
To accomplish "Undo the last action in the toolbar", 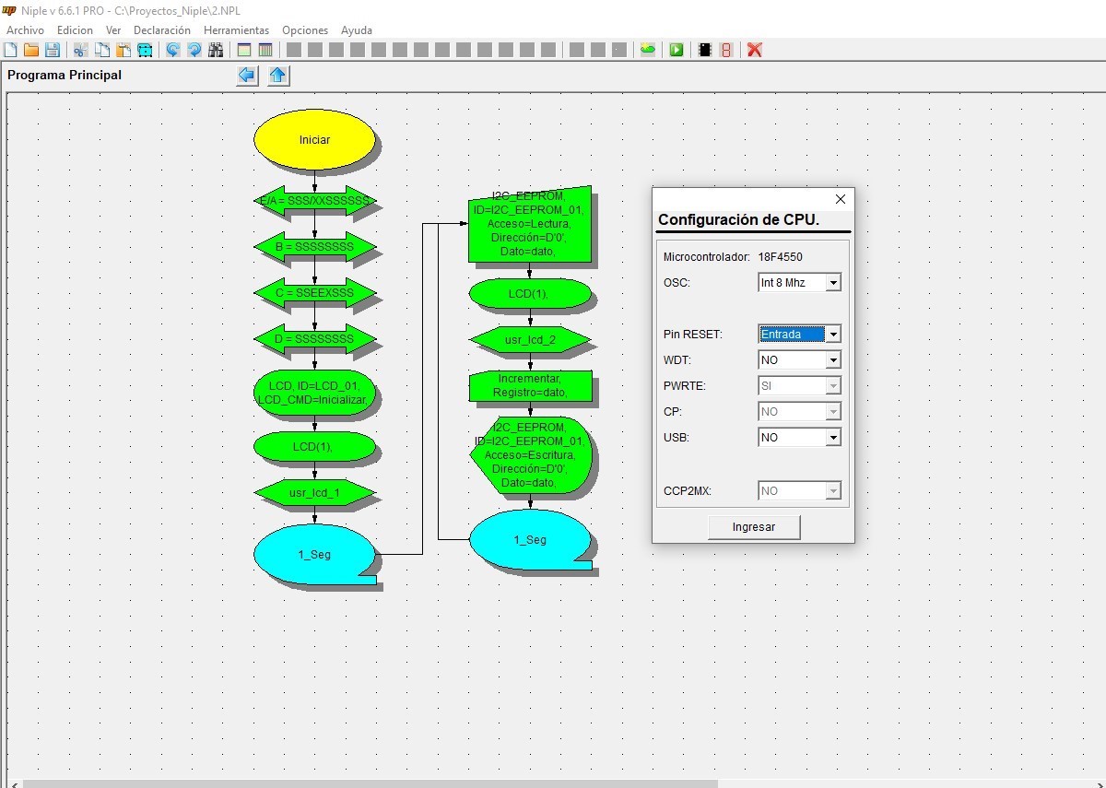I will coord(173,50).
